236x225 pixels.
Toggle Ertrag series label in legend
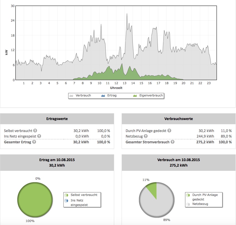(112, 95)
